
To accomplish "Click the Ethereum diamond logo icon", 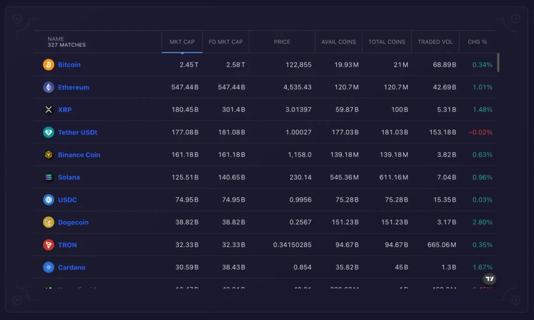I will click(48, 87).
